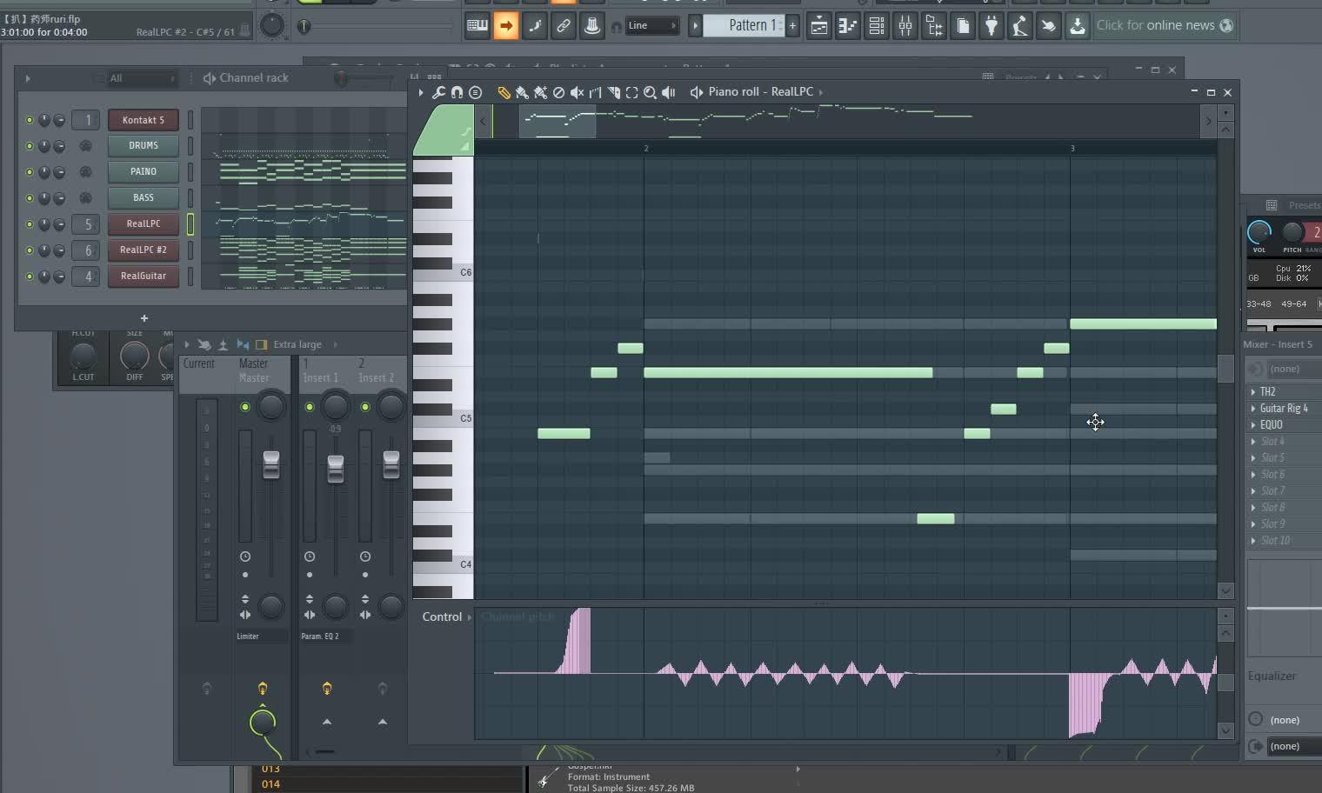Click for online news link
This screenshot has height=793, width=1322.
pos(1155,25)
